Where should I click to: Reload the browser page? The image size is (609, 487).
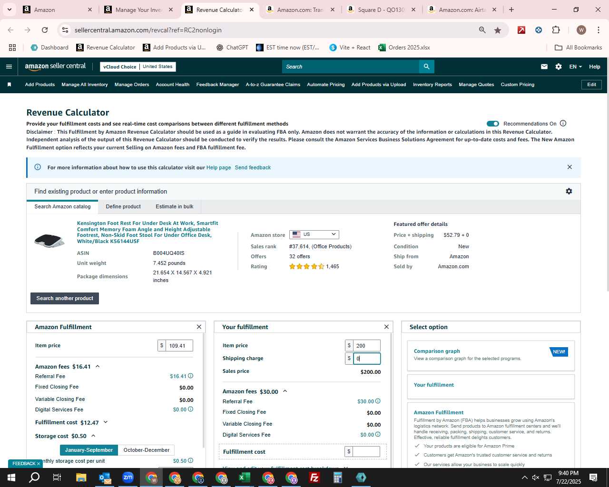click(45, 30)
